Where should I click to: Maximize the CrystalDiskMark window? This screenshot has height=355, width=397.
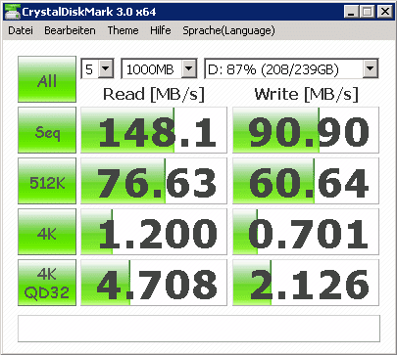(368, 12)
